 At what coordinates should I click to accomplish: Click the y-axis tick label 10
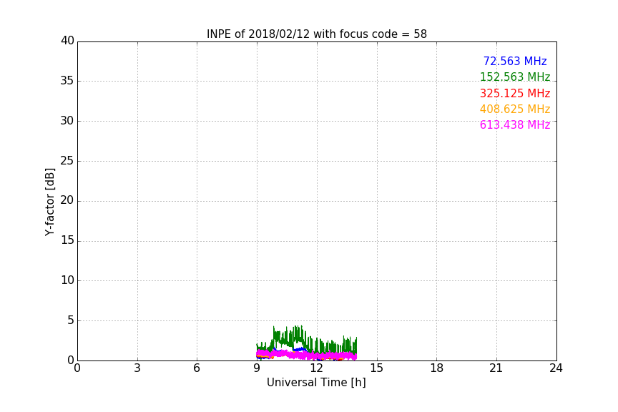[x=67, y=280]
